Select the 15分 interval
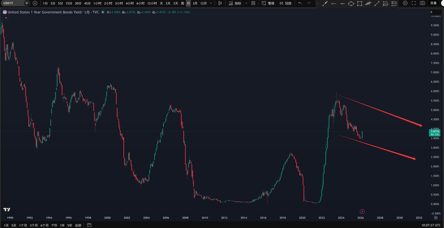Screen dimensions: 444x228 69,3
